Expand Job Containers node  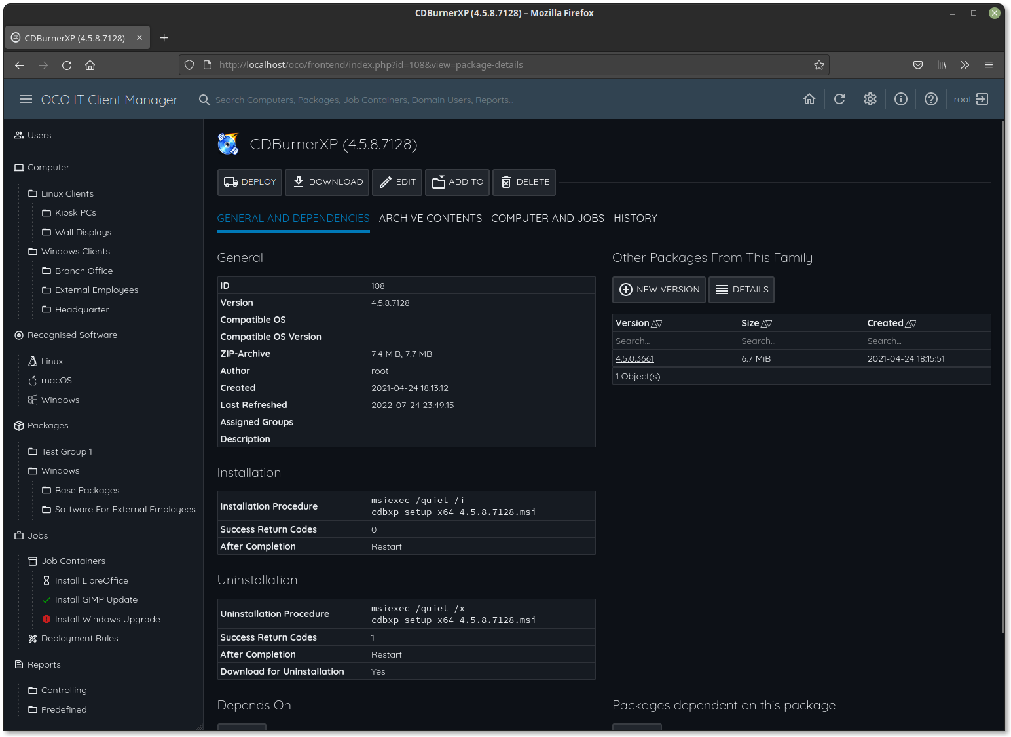tap(67, 561)
